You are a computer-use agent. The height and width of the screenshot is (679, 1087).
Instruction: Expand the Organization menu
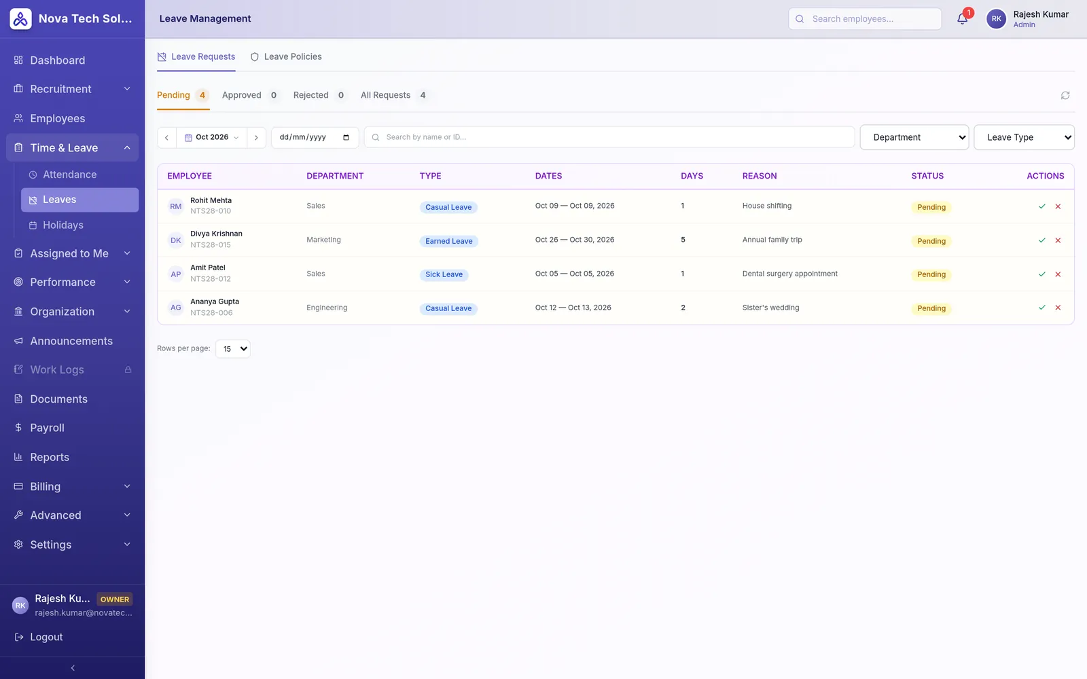pos(73,312)
